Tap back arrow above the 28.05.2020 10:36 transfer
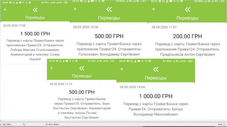This screenshot has width=227, height=127. pyautogui.click(x=75, y=9)
